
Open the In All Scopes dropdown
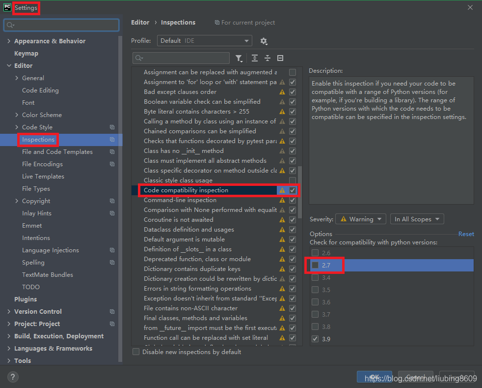pyautogui.click(x=417, y=219)
